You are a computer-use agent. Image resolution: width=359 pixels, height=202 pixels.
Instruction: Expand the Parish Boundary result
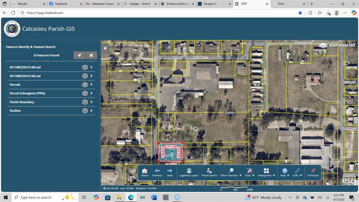(x=52, y=102)
